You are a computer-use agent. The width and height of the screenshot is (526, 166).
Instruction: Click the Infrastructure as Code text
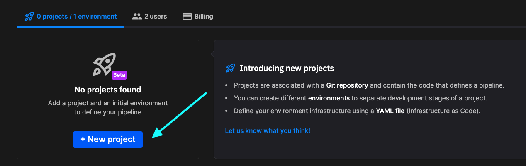click(x=443, y=111)
